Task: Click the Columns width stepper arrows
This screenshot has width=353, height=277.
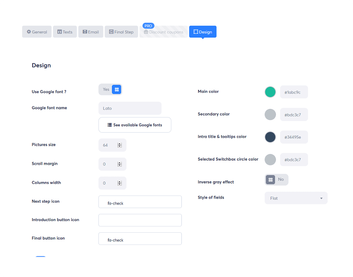Action: point(120,183)
